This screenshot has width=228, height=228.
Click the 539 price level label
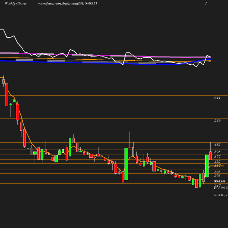(217, 120)
